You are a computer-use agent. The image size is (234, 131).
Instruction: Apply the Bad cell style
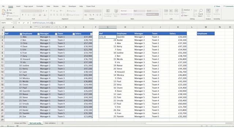139,11
